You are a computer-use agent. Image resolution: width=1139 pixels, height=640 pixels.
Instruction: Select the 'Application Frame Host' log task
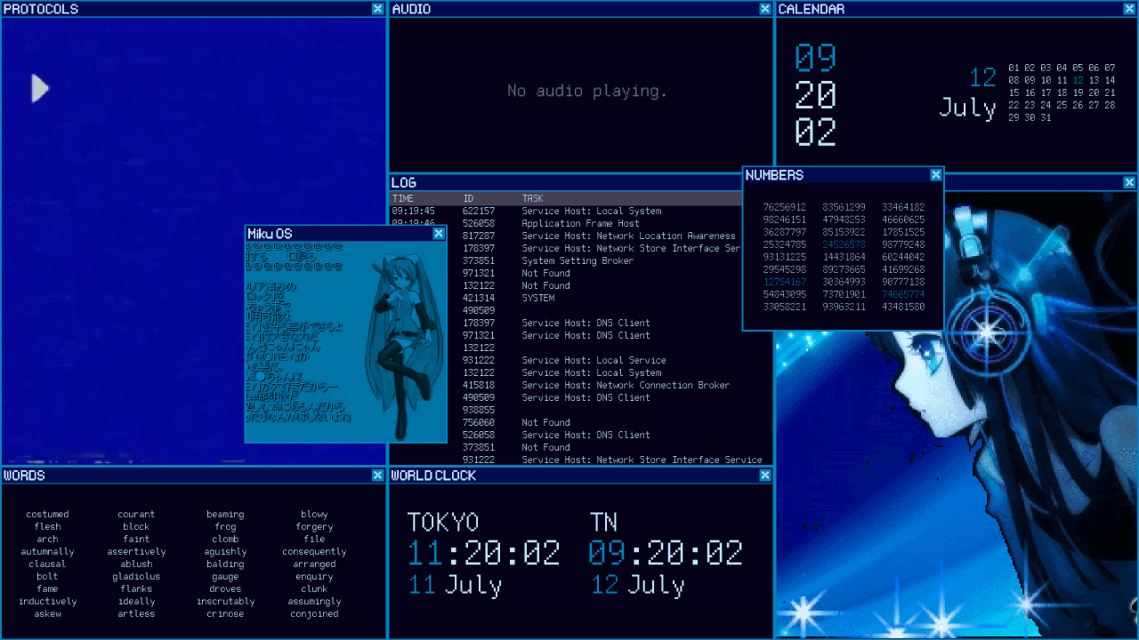pos(580,224)
